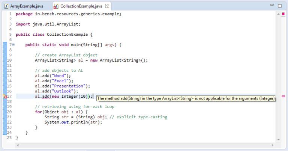Click the error tooltip about add(String)
This screenshot has height=151, width=288.
[x=186, y=98]
